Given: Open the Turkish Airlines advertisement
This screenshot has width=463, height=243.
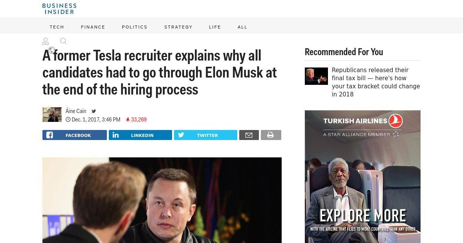Looking at the screenshot, I should pos(363,177).
